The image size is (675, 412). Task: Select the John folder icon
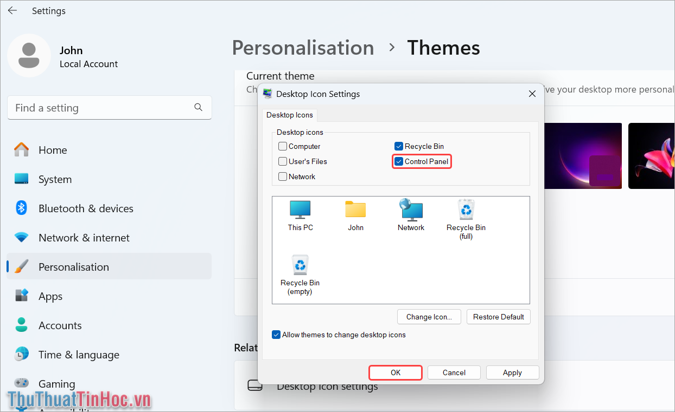click(x=355, y=215)
